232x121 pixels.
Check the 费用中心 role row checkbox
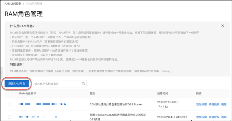(x=10, y=117)
